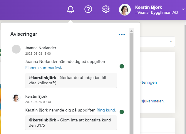Image resolution: width=186 pixels, height=134 pixels.
Task: Open the settings gear icon
Action: [106, 9]
